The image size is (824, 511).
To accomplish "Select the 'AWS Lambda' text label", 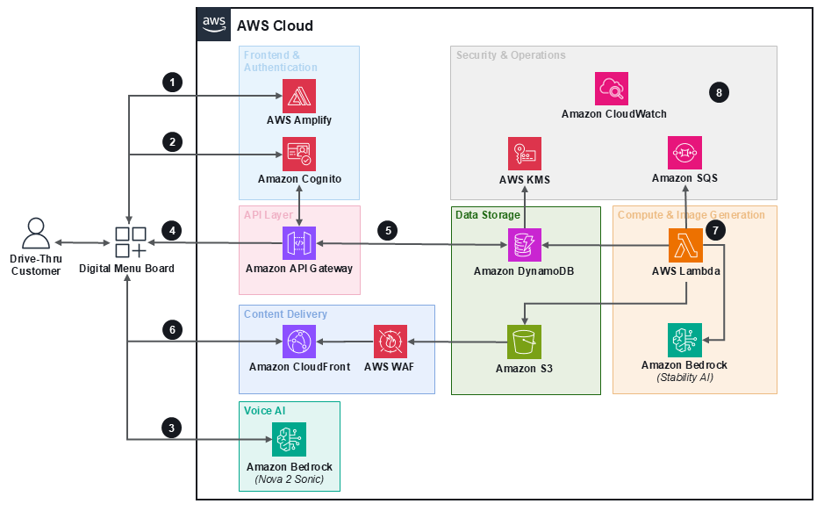I will coord(686,271).
